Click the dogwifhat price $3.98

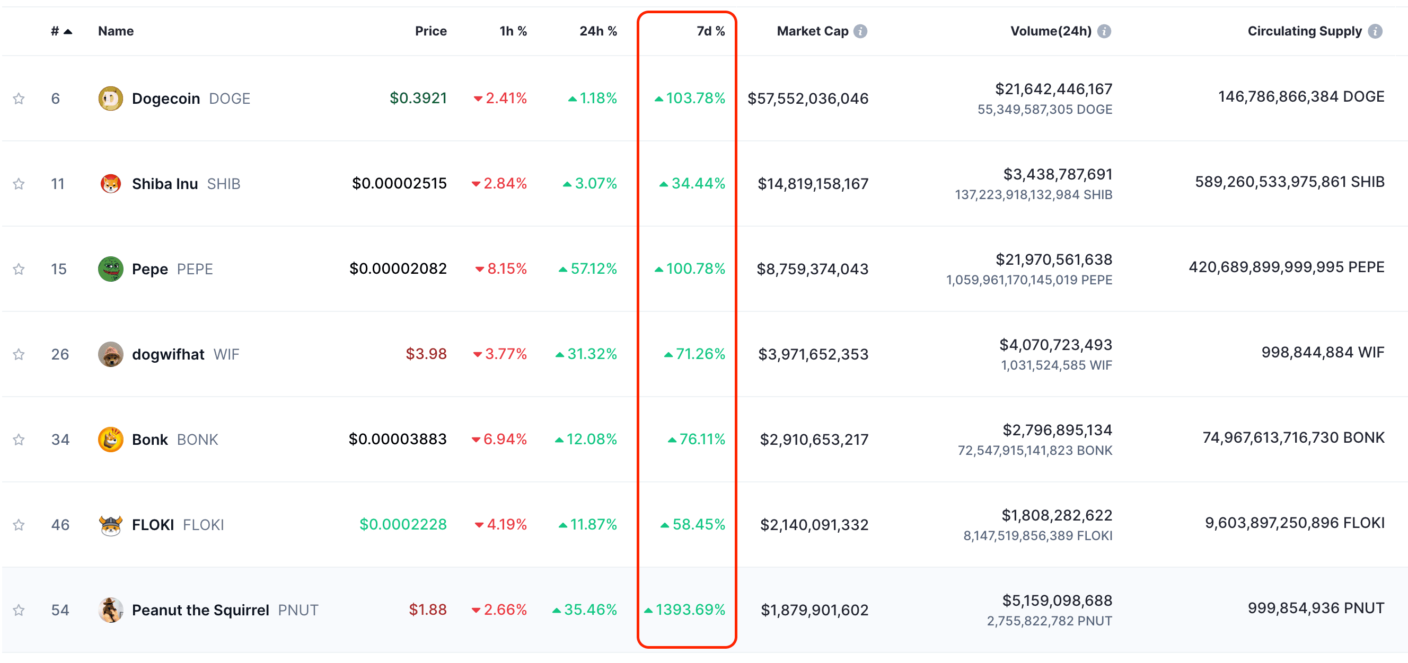426,353
